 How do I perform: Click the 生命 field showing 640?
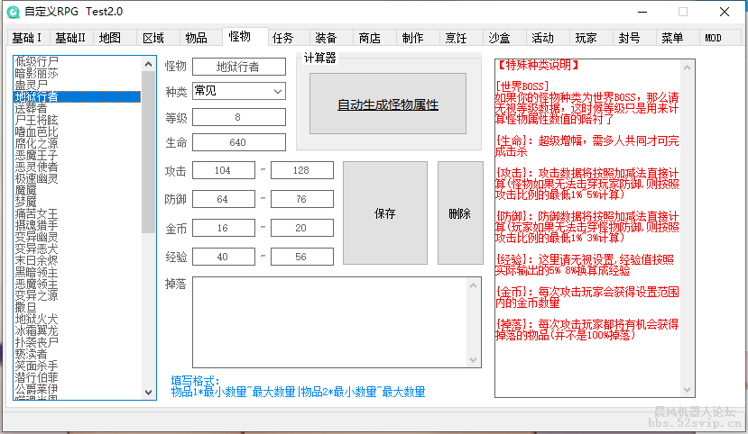(239, 142)
